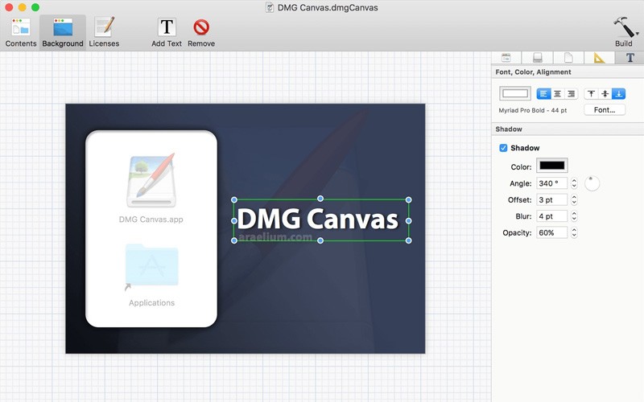This screenshot has width=644, height=402.
Task: Open the geometry ruler inspector tab
Action: click(599, 58)
